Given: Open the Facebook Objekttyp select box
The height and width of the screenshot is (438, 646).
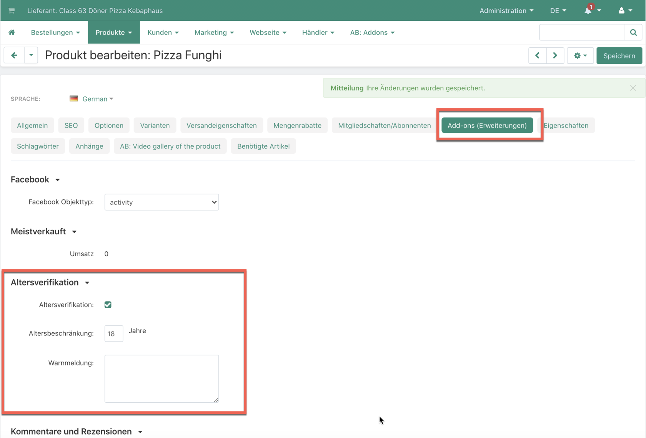Looking at the screenshot, I should pos(161,202).
